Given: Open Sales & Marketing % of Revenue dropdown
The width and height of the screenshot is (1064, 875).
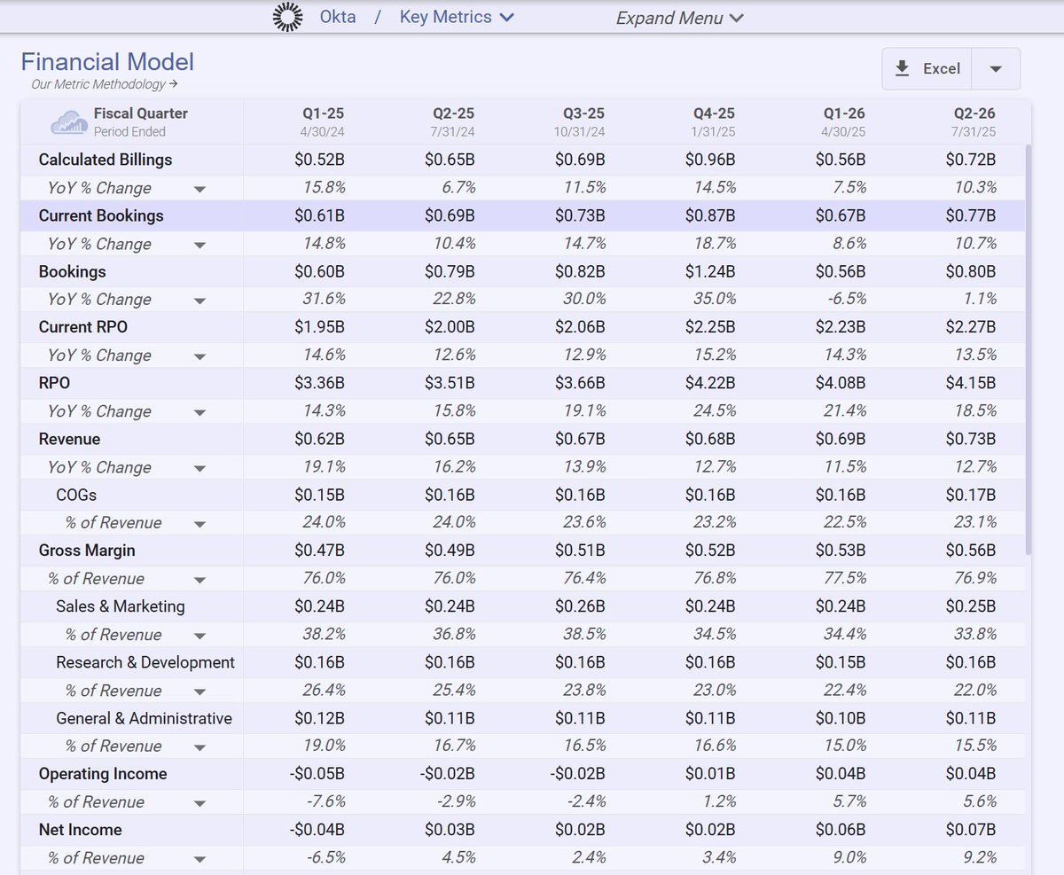Looking at the screenshot, I should click(199, 635).
